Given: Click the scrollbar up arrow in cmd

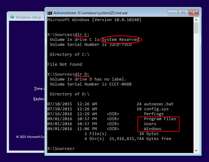Looking at the screenshot, I should click(196, 20).
